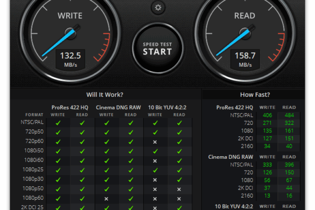This screenshot has width=315, height=210.
Task: Click the 132.5 MB/s write speed readout
Action: [x=71, y=60]
